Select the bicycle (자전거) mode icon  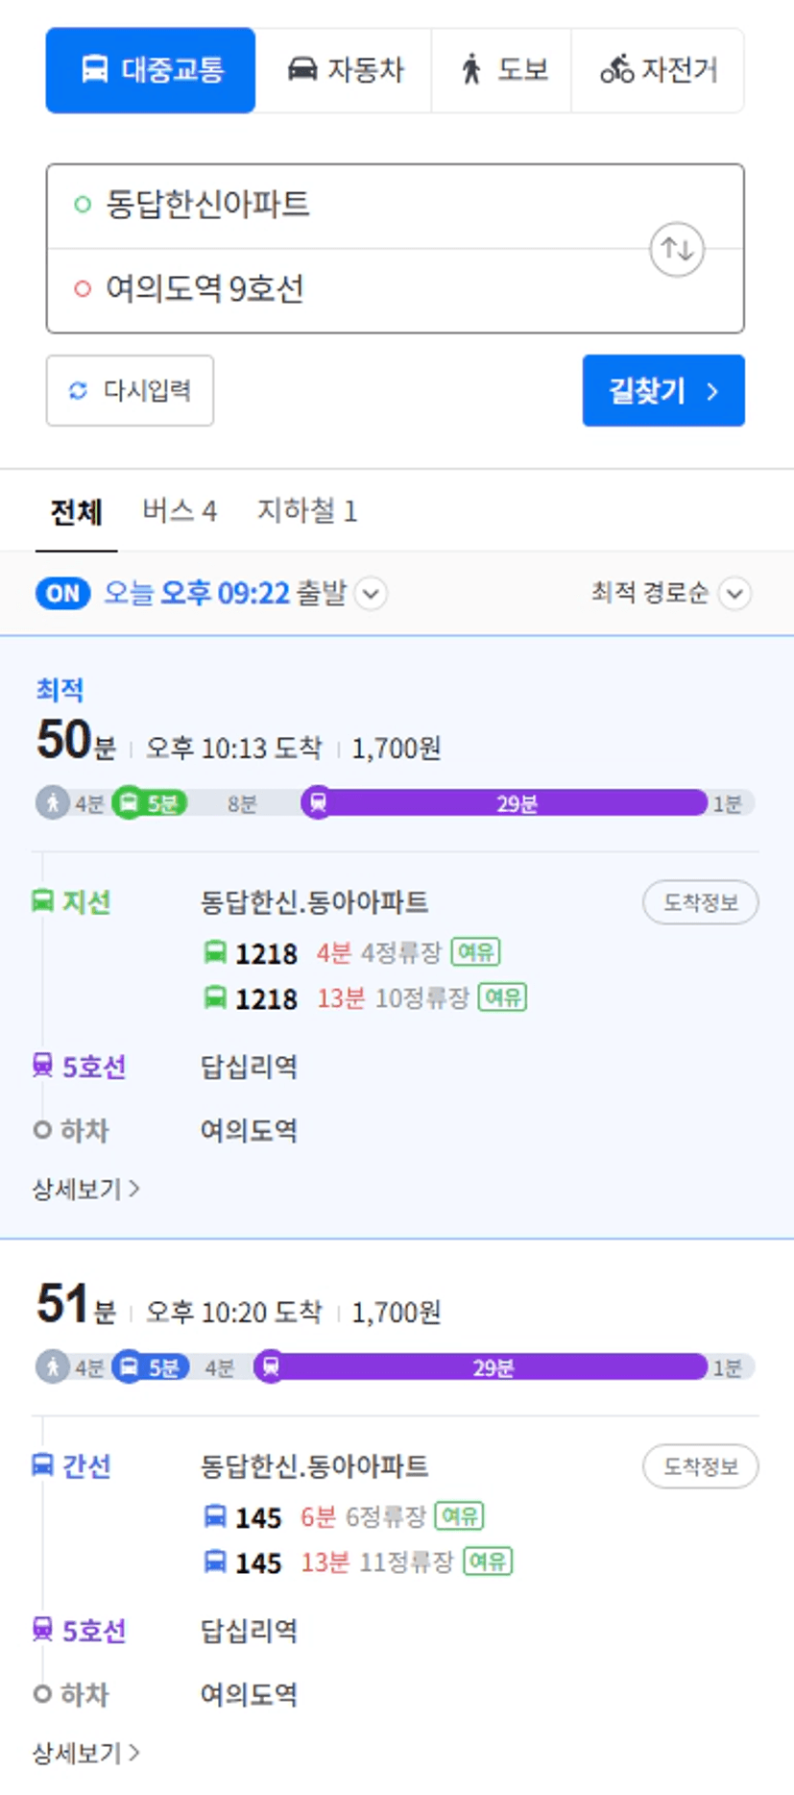click(x=616, y=69)
